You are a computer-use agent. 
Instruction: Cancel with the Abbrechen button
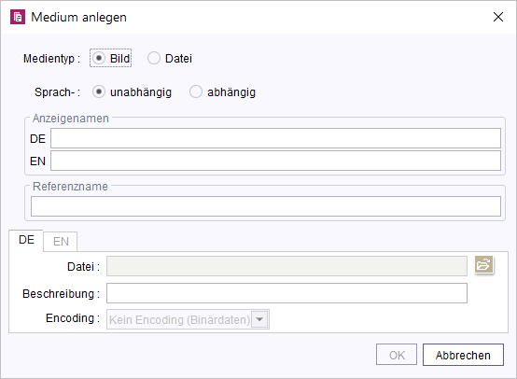point(463,355)
